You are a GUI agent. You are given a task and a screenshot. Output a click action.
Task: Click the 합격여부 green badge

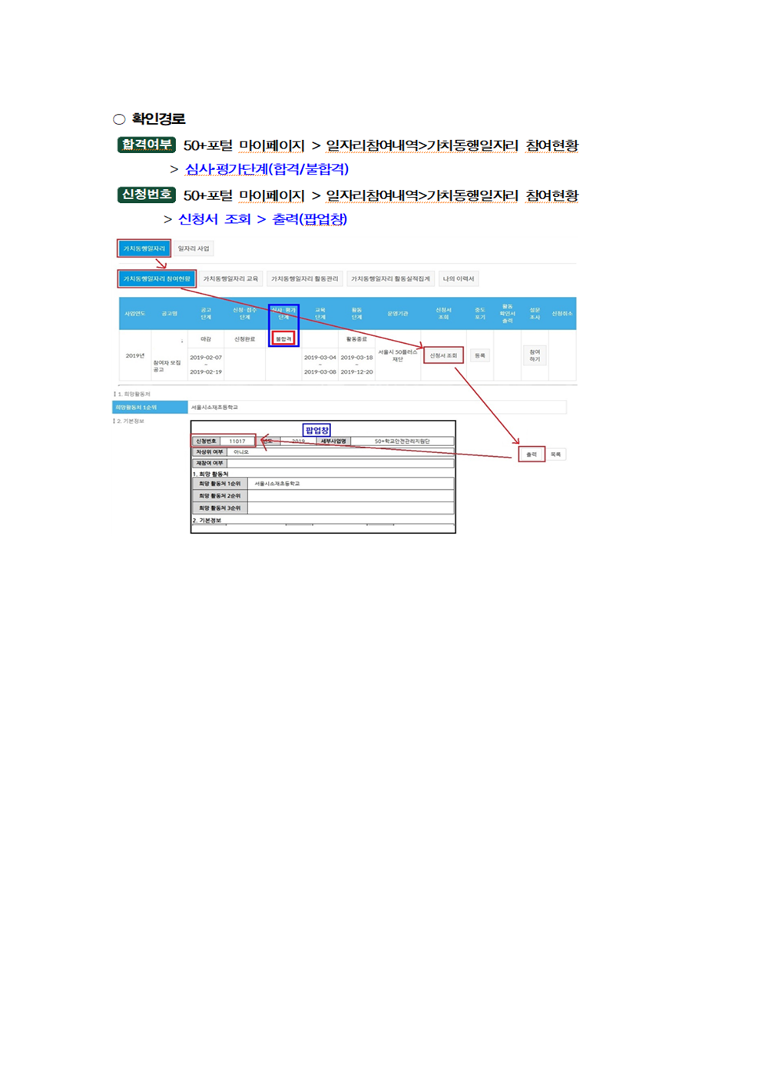147,145
